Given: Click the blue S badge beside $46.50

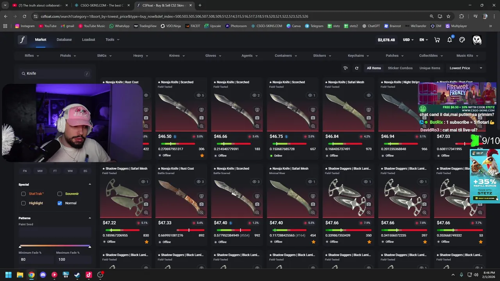Looking at the screenshot, I should (x=175, y=137).
